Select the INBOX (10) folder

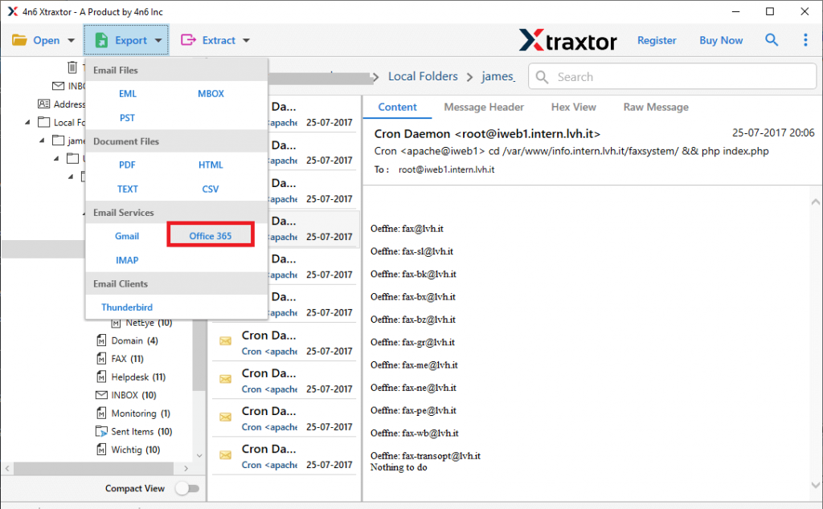pos(134,395)
